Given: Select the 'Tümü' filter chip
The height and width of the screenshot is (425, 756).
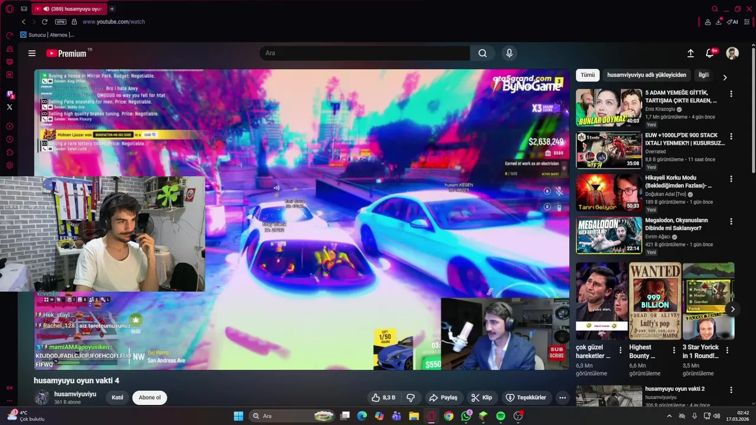Looking at the screenshot, I should pos(588,75).
